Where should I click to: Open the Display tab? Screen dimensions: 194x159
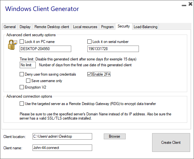pyautogui.click(x=25, y=27)
